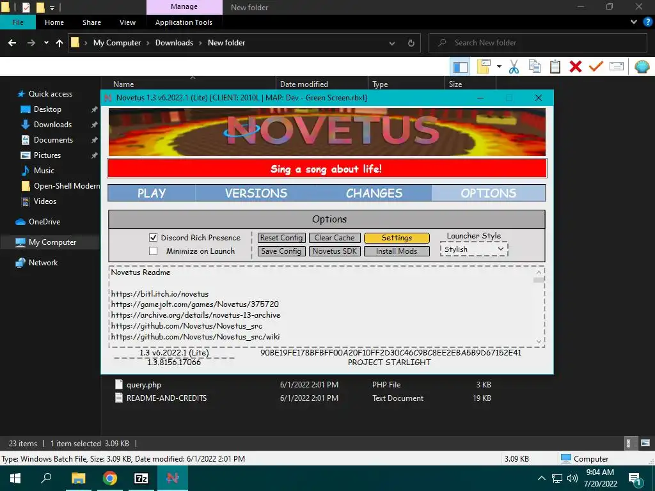
Task: Open Videos in navigation pane
Action: click(45, 201)
